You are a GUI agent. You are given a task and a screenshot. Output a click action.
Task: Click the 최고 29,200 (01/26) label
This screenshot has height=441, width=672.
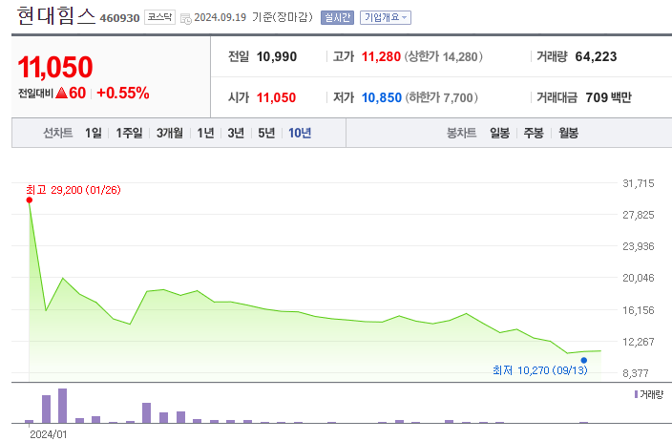pos(73,190)
